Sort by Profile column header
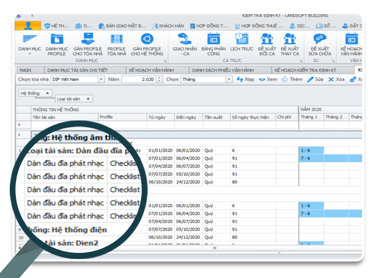 point(122,117)
